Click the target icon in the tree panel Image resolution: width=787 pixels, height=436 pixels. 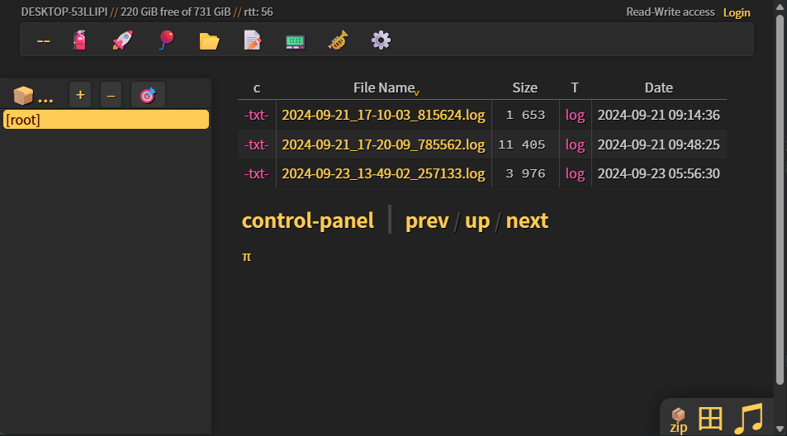[x=148, y=95]
